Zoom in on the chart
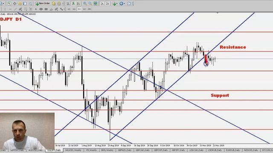The image size is (273, 153). click(85, 3)
